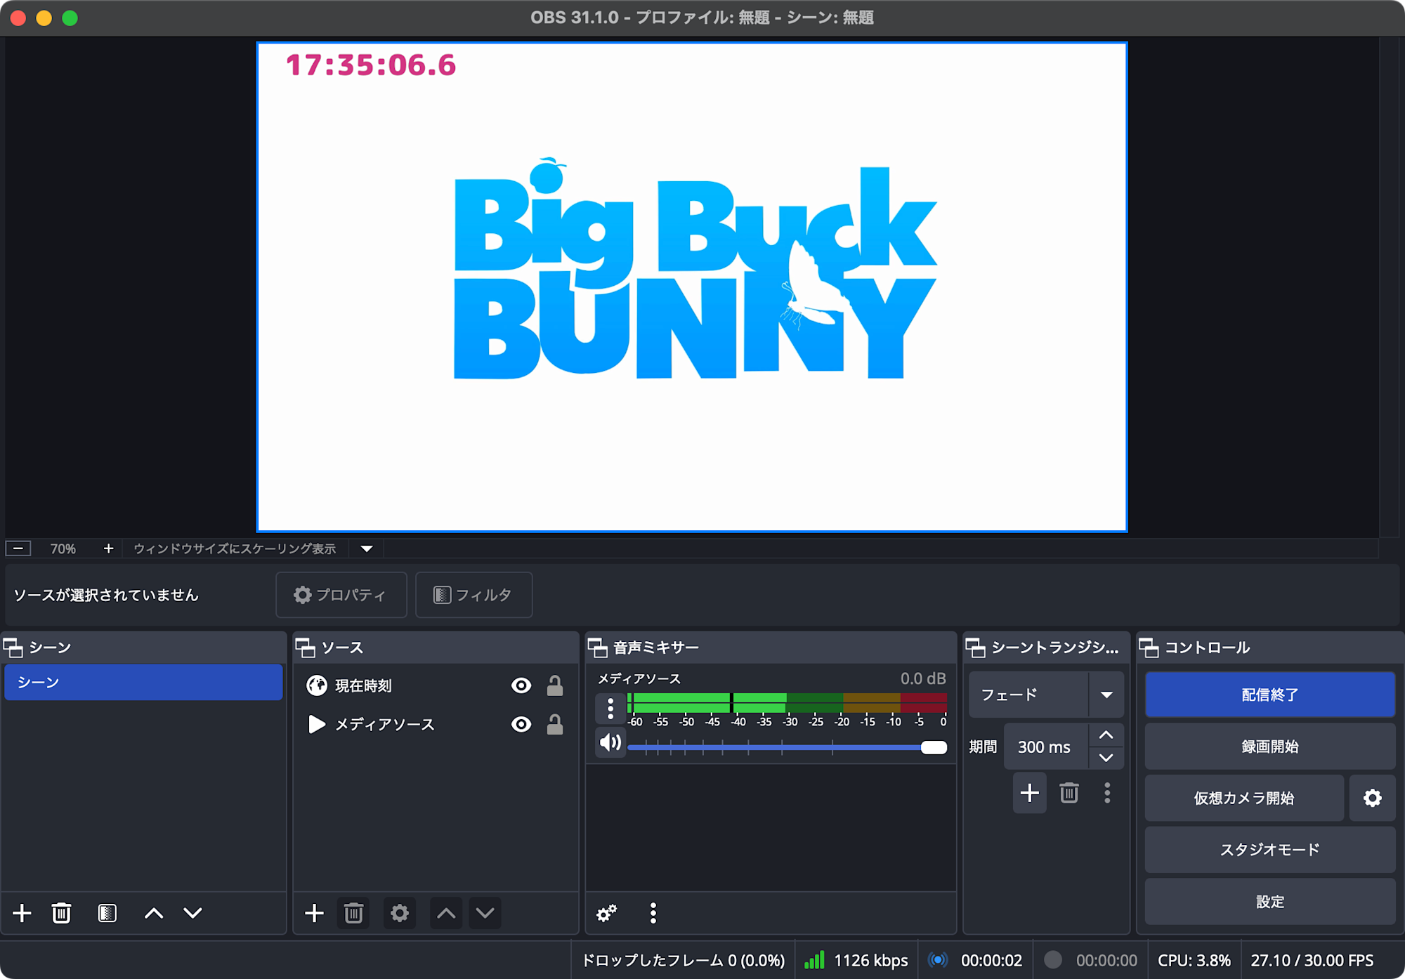Add a new scene
The width and height of the screenshot is (1405, 979).
pos(22,913)
